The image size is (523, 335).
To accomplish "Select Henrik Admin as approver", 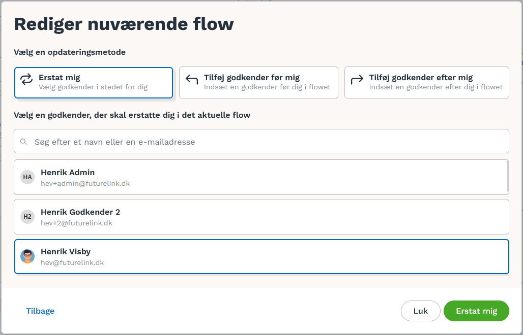I will [261, 177].
